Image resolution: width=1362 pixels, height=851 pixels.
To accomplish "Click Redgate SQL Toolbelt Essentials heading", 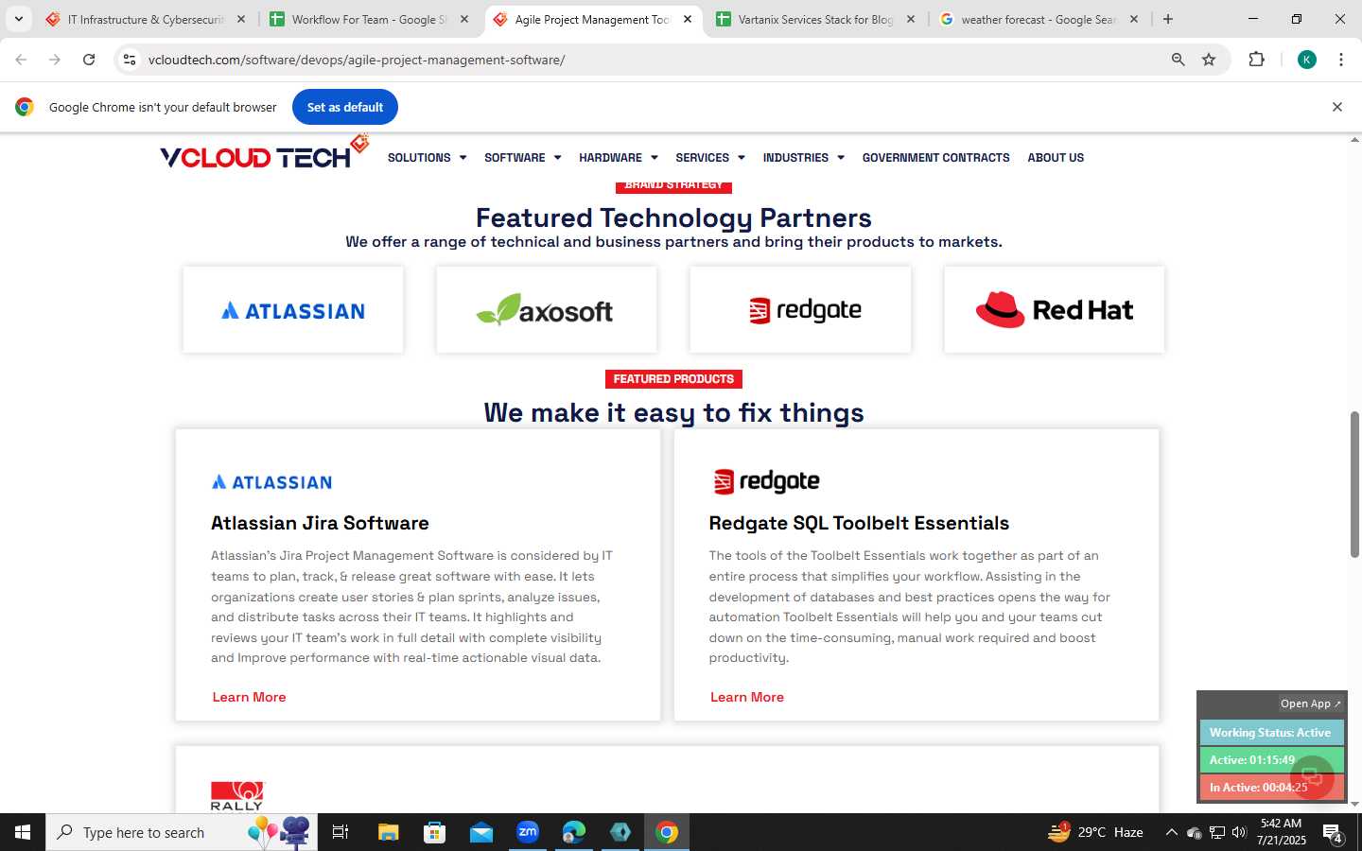I will (859, 523).
